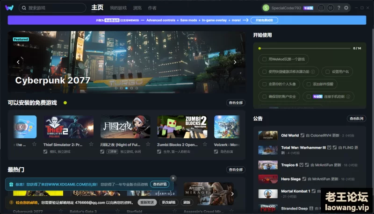Click Xbox icon next to Tropico 6

click(x=301, y=165)
